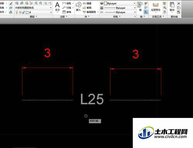
Task: Select the Explode tool icon
Action: click(11, 8)
